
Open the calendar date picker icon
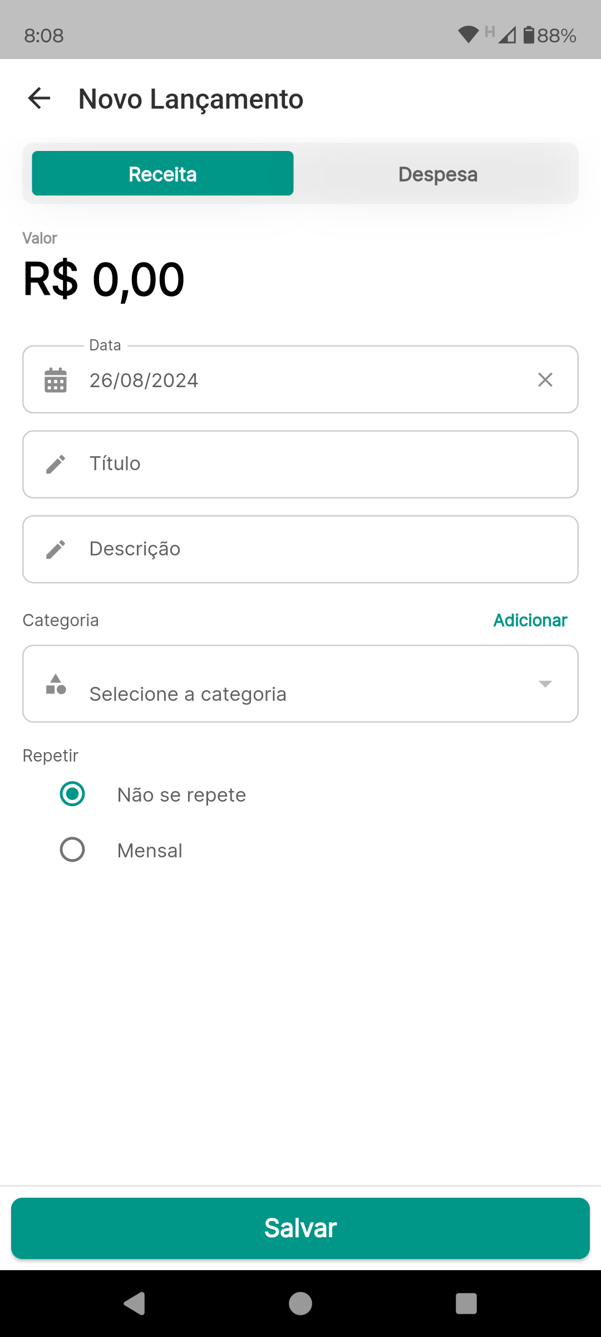[x=56, y=380]
